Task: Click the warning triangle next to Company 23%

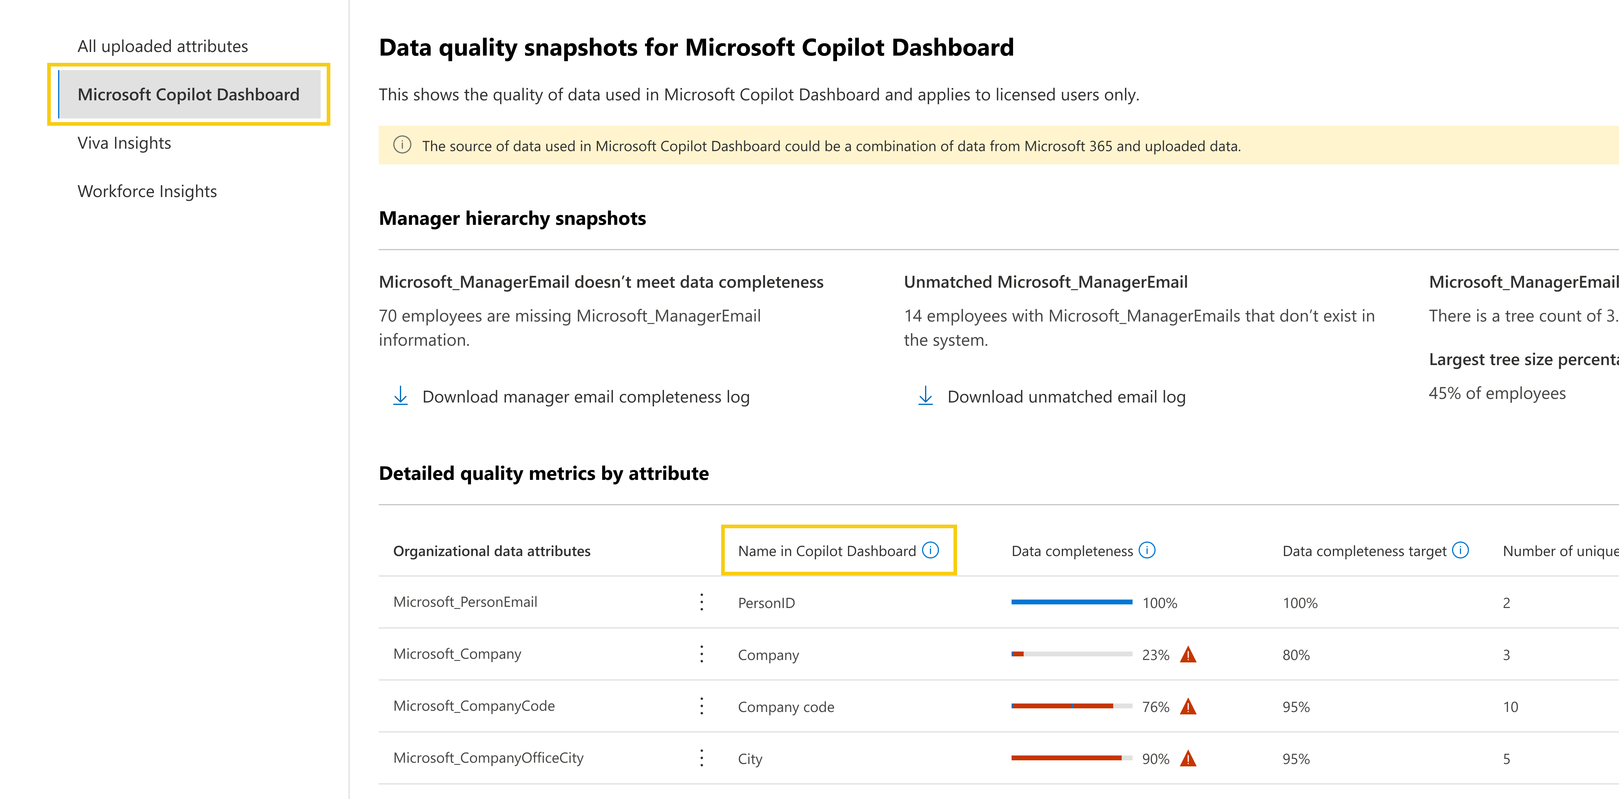Action: pos(1189,655)
